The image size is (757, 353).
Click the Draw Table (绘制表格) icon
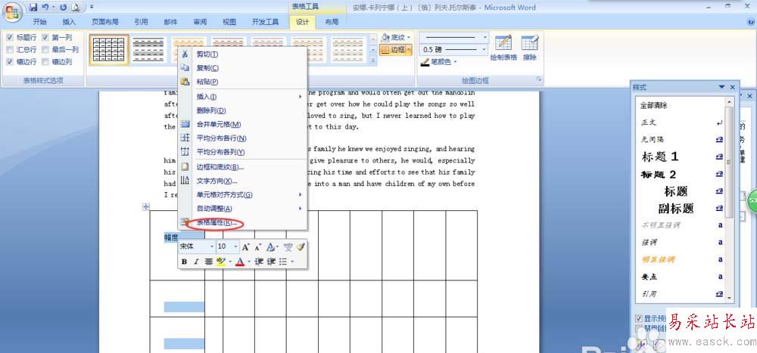point(503,46)
